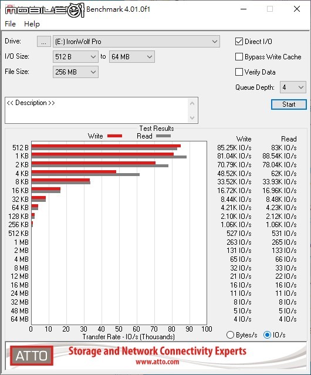Enable the Verify Data checkbox
This screenshot has width=311, height=375.
pyautogui.click(x=239, y=72)
